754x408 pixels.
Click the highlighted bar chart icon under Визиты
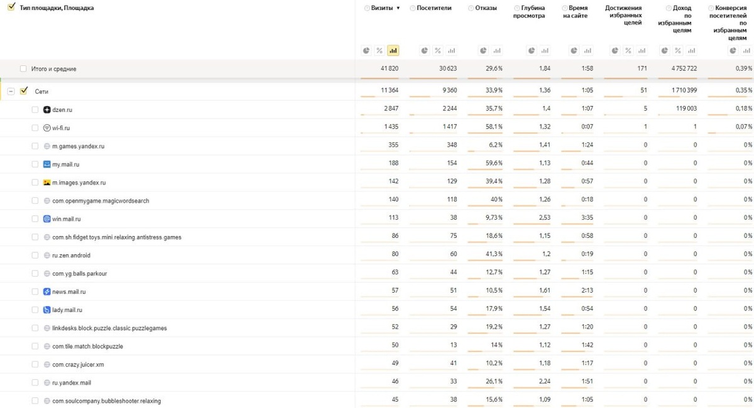click(393, 50)
